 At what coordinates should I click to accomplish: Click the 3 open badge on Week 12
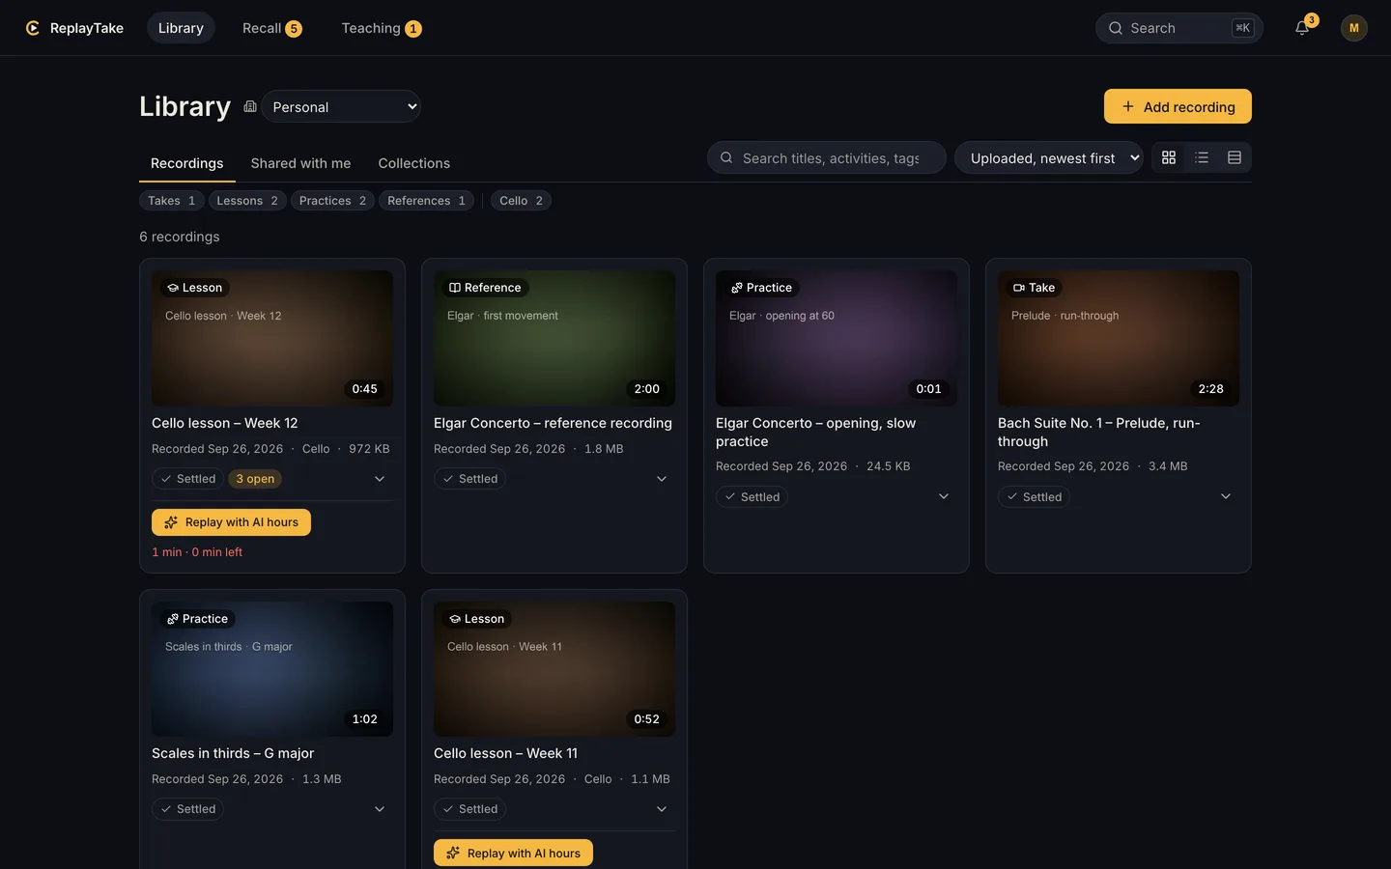(255, 479)
